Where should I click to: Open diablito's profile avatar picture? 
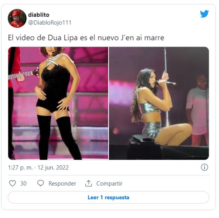(17, 18)
